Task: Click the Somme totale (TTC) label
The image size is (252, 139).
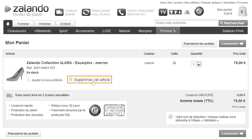Action: [197, 101]
